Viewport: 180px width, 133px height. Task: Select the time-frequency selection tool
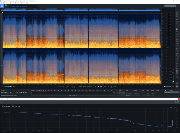[98, 87]
